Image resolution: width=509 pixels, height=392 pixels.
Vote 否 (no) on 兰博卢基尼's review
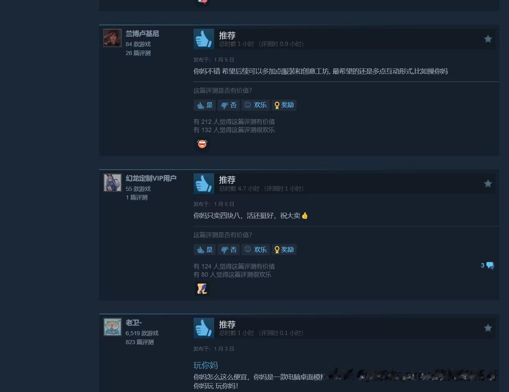point(229,105)
